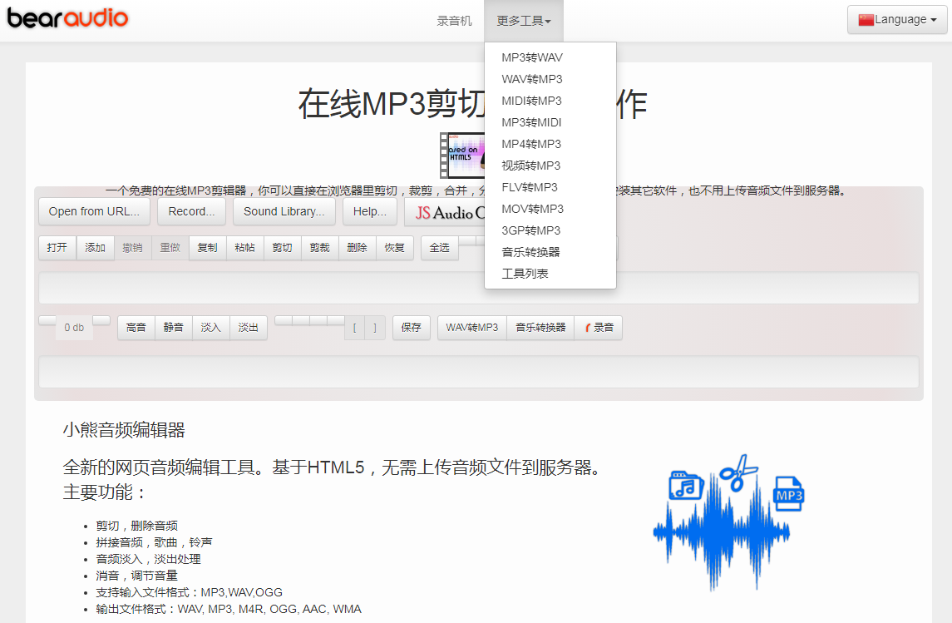This screenshot has height=623, width=952.
Task: Open the Sound Library
Action: (284, 211)
